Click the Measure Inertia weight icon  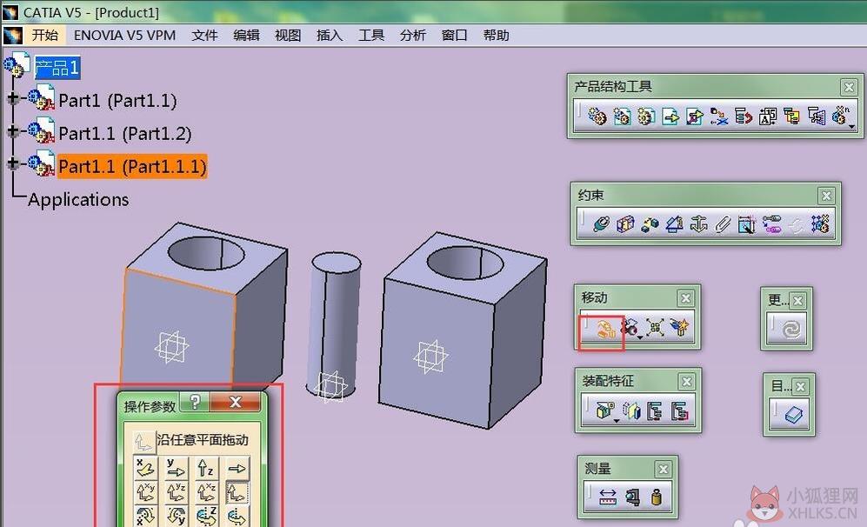pyautogui.click(x=657, y=497)
